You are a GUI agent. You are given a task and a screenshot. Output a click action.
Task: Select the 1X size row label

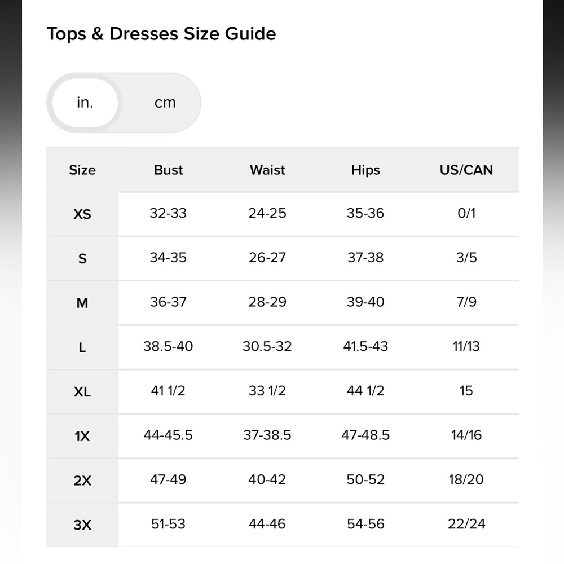tap(82, 437)
